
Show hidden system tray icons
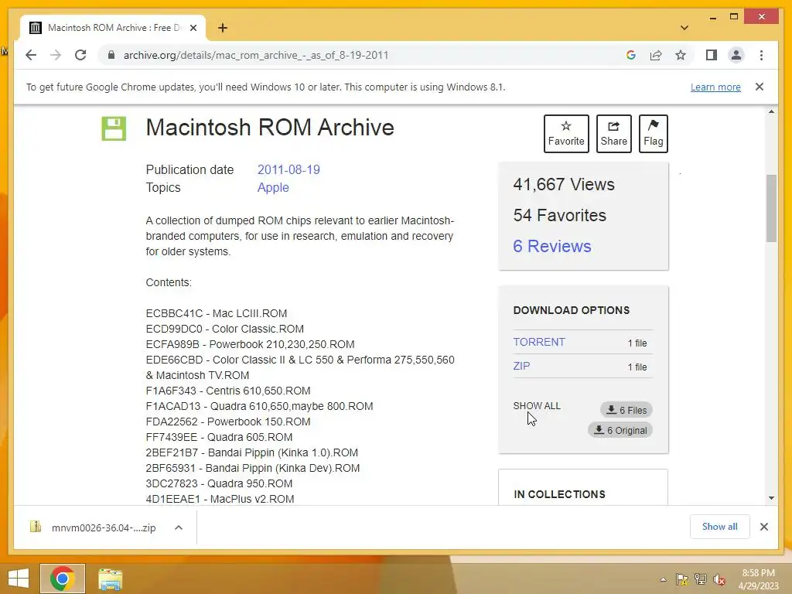663,579
